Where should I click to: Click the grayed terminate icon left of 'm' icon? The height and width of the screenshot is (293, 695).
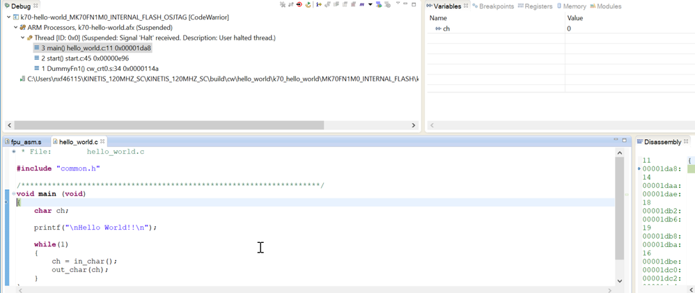point(353,4)
